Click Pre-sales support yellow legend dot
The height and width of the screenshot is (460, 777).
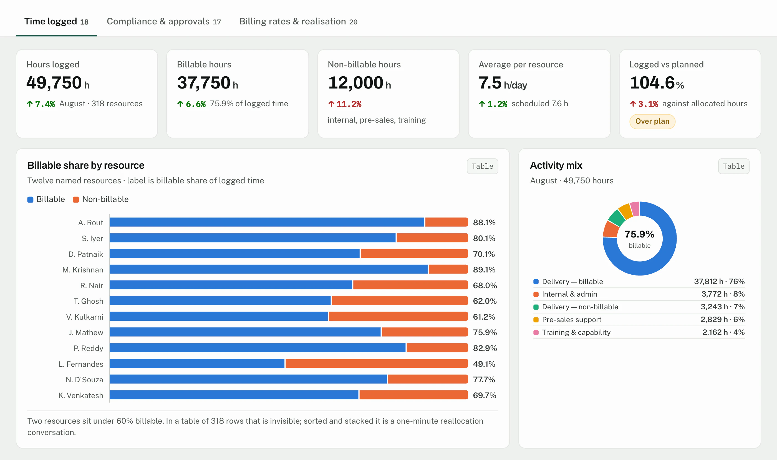coord(536,320)
